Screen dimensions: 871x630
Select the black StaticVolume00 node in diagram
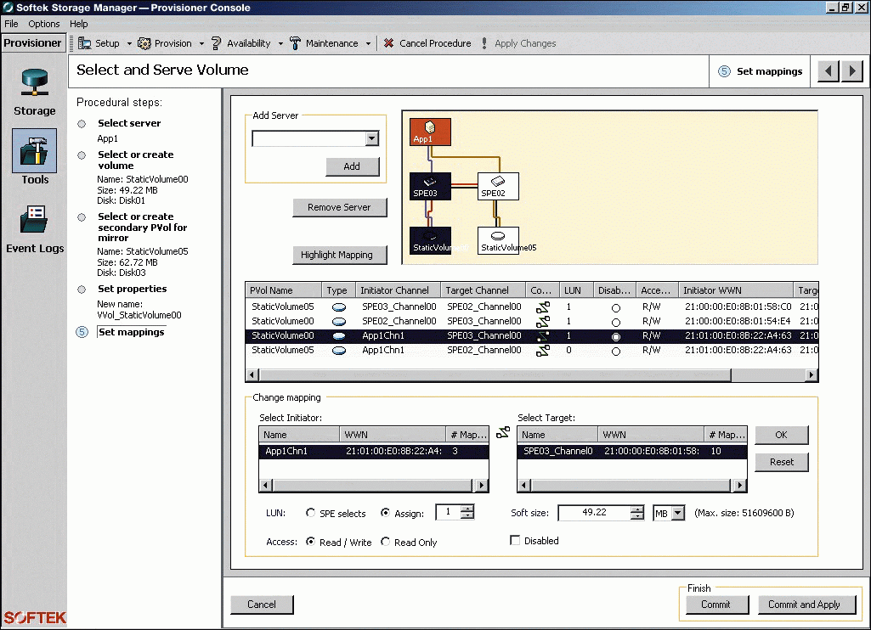pyautogui.click(x=430, y=240)
